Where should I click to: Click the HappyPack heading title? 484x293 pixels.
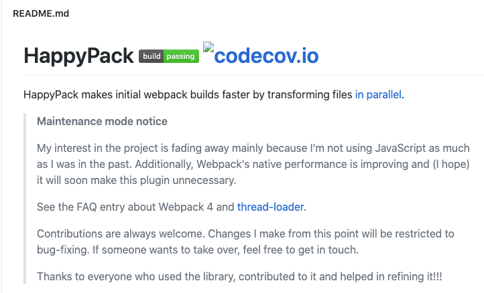[78, 56]
